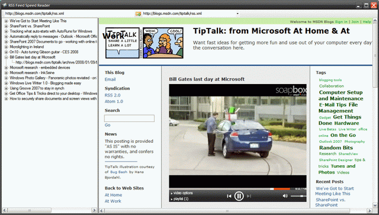The image size is (379, 215).
Task: Open the Collaboration tag
Action: point(332,86)
